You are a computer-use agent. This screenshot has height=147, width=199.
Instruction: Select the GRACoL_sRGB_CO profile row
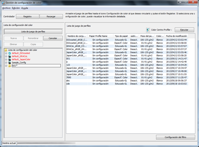(x=127, y=46)
